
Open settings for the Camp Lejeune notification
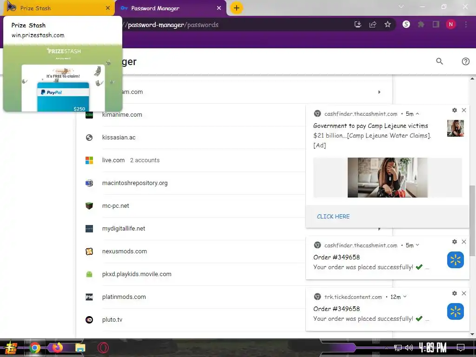[x=455, y=110]
